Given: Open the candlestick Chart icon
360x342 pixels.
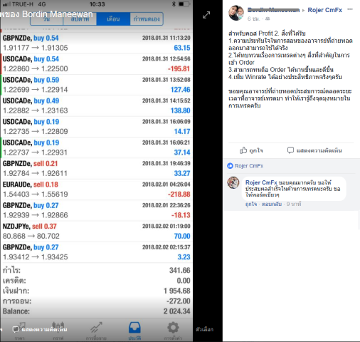Looking at the screenshot, I should pos(58,326).
